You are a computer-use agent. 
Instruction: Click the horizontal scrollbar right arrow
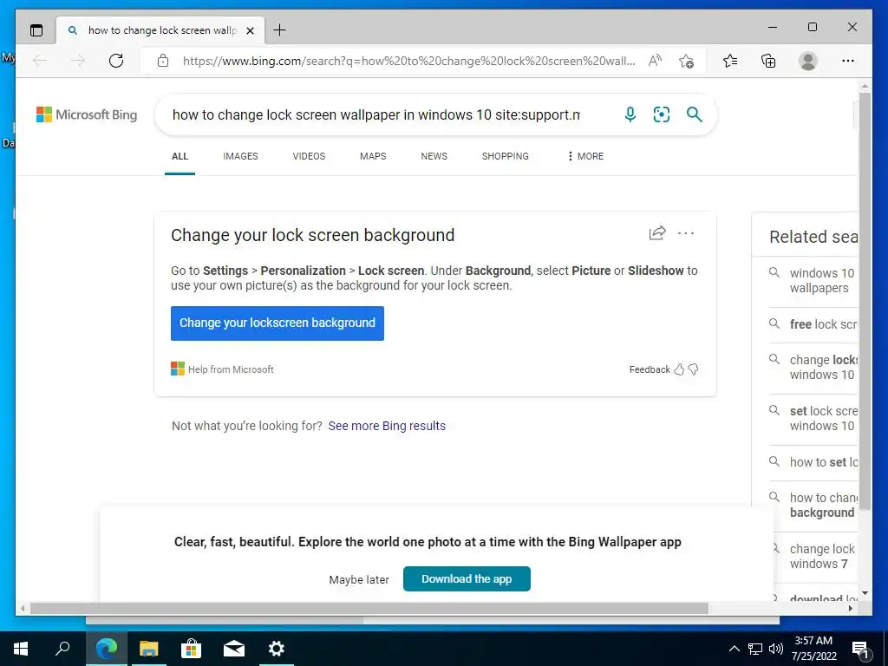pos(851,609)
